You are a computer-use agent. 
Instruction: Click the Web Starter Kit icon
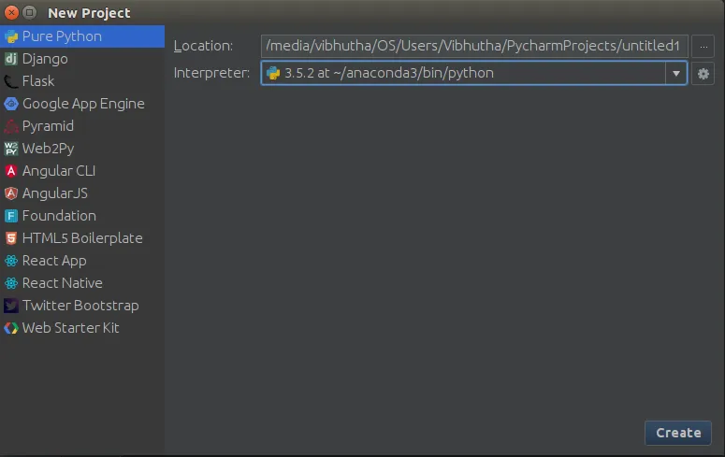click(11, 328)
